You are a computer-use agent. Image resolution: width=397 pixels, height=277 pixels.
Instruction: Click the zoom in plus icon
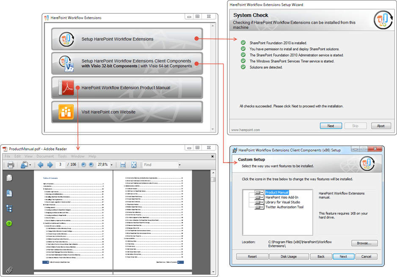pos(91,165)
